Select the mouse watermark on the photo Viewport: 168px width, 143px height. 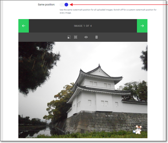138,130
